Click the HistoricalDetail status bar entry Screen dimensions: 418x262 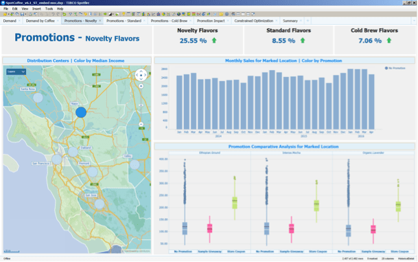[x=406, y=259]
